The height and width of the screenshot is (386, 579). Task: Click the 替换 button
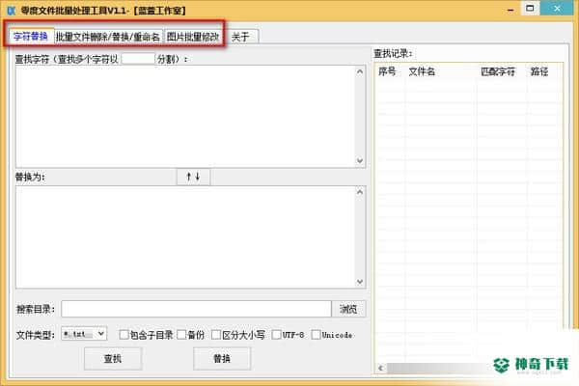point(222,358)
